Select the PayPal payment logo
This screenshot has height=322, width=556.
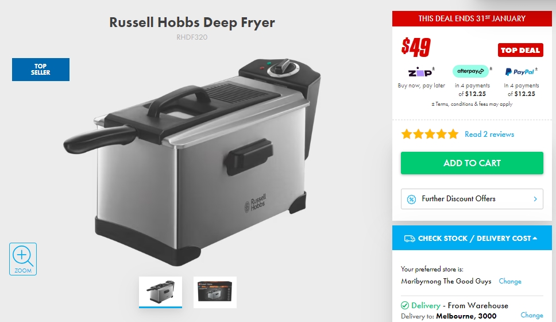click(x=519, y=72)
